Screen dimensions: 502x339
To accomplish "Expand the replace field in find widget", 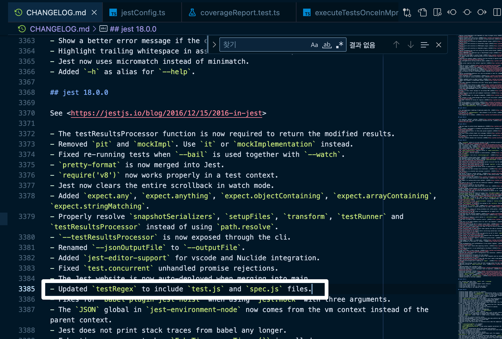I will [x=214, y=45].
